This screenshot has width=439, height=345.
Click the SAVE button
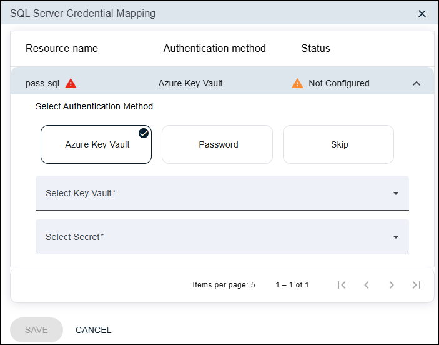point(36,330)
